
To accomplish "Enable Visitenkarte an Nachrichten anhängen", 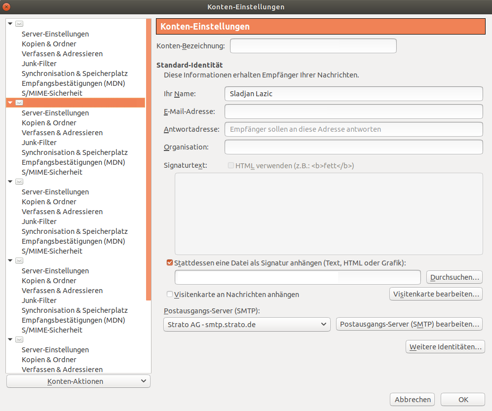I will click(x=170, y=294).
